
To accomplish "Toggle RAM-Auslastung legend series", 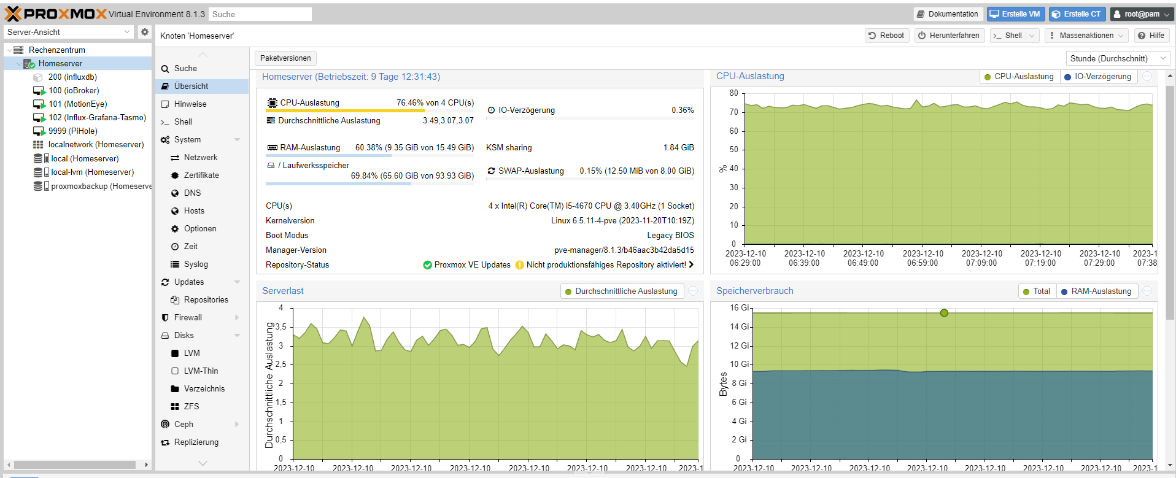I will point(1097,291).
